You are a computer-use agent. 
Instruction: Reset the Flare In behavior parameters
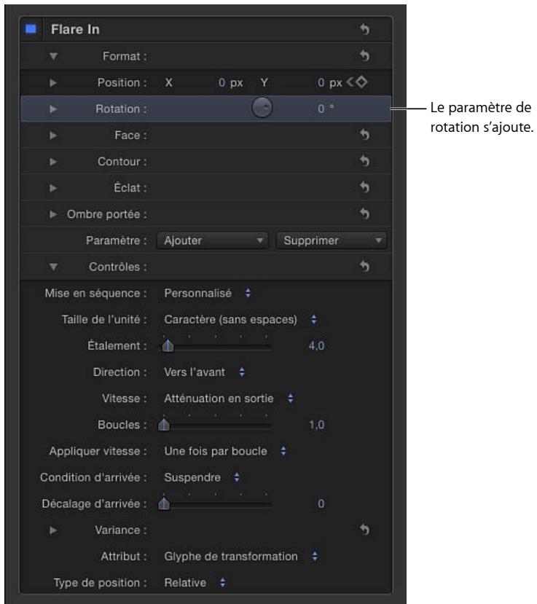point(364,29)
